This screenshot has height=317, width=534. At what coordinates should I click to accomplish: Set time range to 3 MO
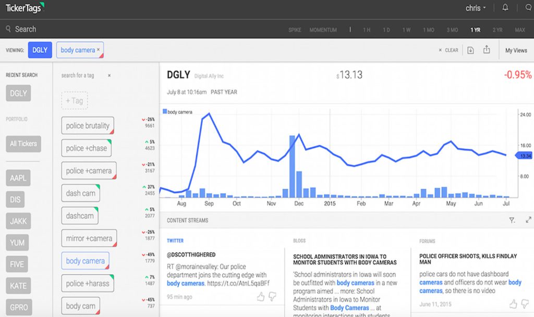pyautogui.click(x=452, y=30)
